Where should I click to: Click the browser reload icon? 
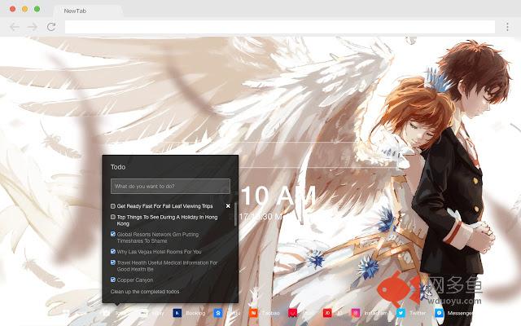tap(51, 27)
